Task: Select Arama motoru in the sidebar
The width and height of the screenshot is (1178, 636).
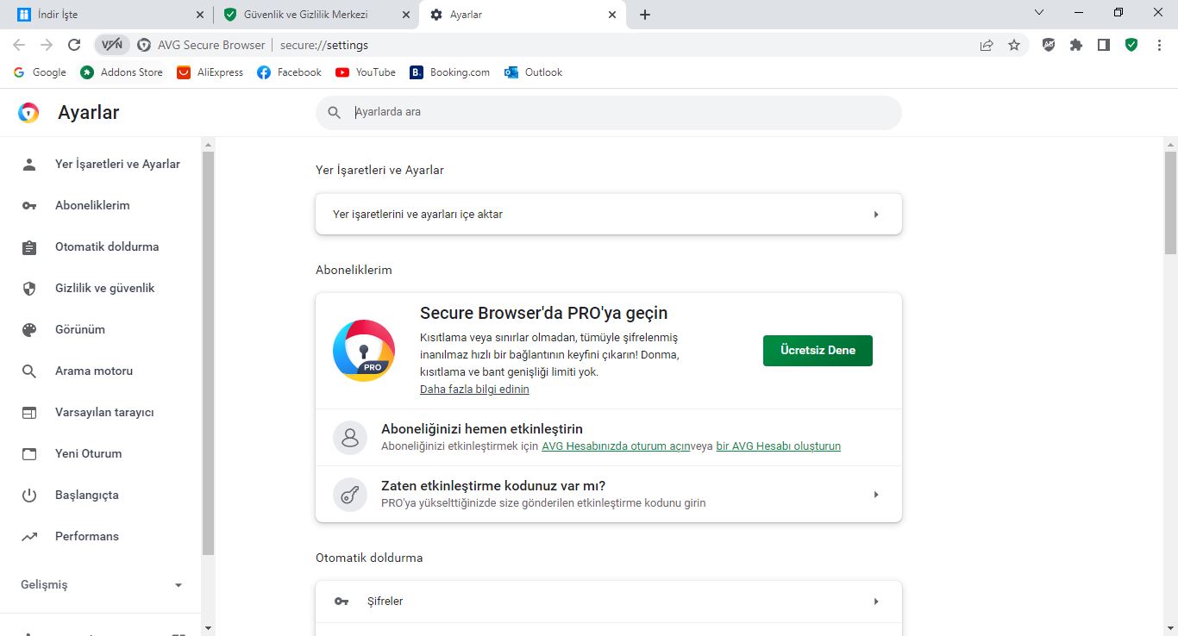Action: [102, 371]
